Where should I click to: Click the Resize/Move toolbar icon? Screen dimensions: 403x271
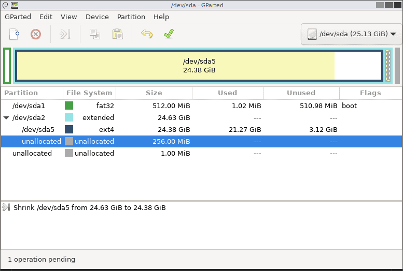pyautogui.click(x=65, y=34)
